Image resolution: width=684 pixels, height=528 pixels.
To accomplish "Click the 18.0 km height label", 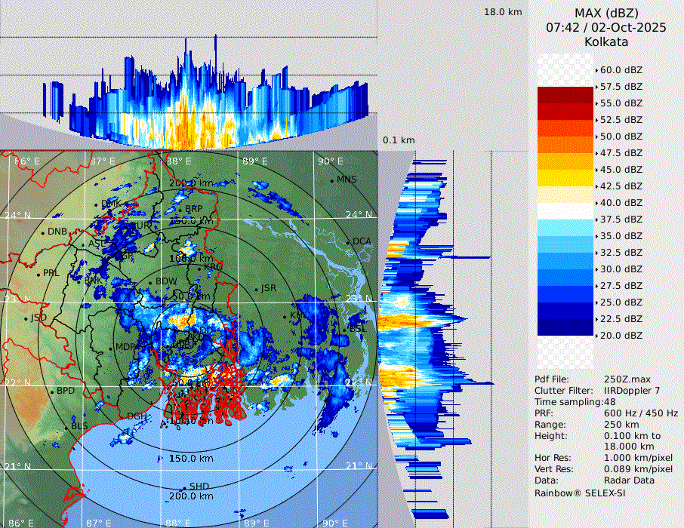I will pyautogui.click(x=504, y=12).
